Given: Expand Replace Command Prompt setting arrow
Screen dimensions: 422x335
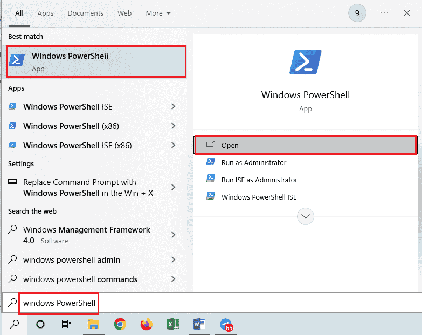Looking at the screenshot, I should (174, 187).
